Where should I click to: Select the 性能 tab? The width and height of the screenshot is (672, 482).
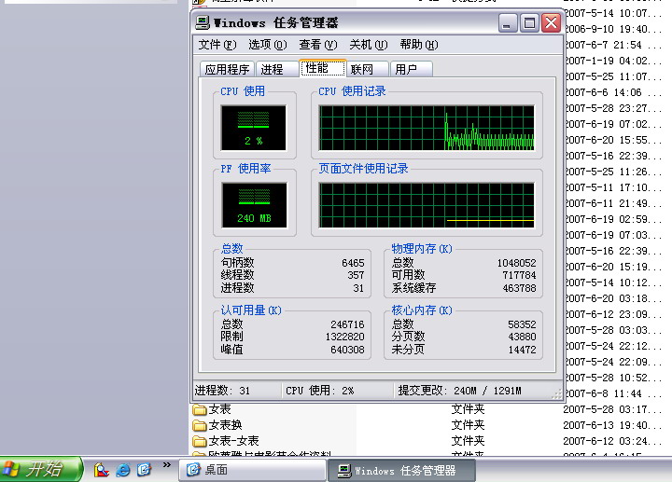tap(322, 68)
